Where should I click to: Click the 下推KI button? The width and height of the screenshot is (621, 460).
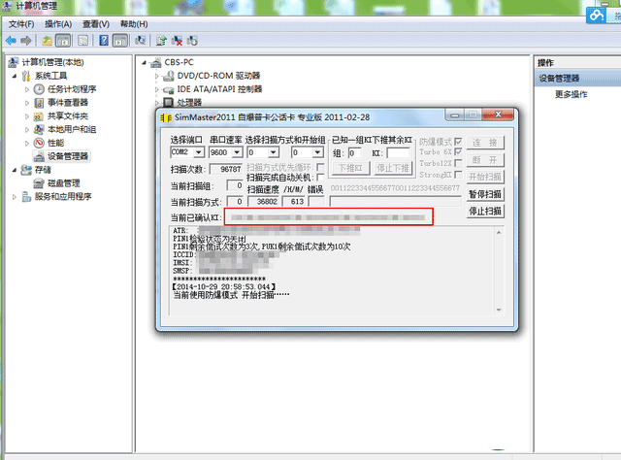pos(351,168)
